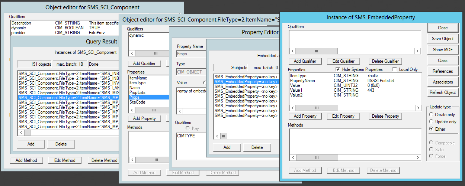465x186 pixels.
Task: Select the Value2 property row
Action: (x=355, y=95)
